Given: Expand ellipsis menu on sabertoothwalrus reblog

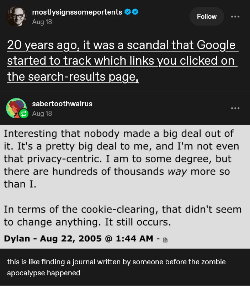Looking at the screenshot, I should coord(235,108).
